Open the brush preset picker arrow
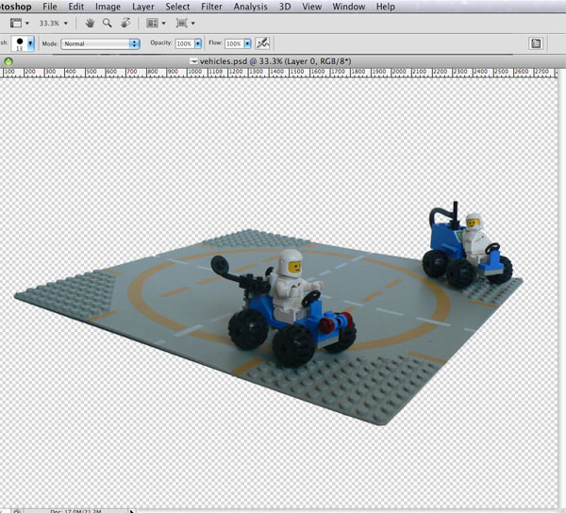Screen dimensions: 566x513 pos(31,43)
